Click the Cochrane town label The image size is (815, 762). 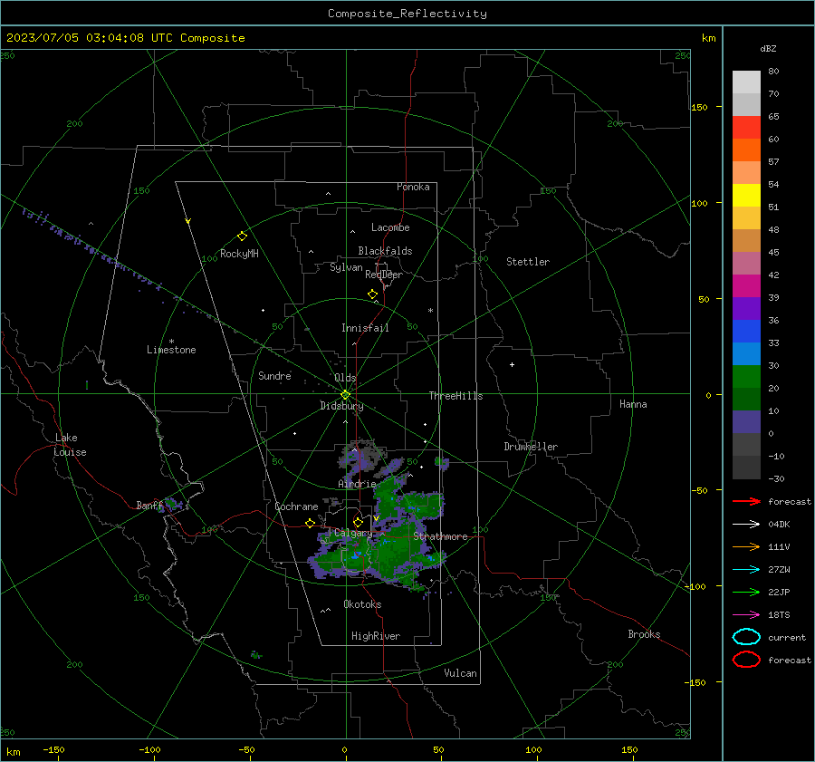click(x=296, y=506)
